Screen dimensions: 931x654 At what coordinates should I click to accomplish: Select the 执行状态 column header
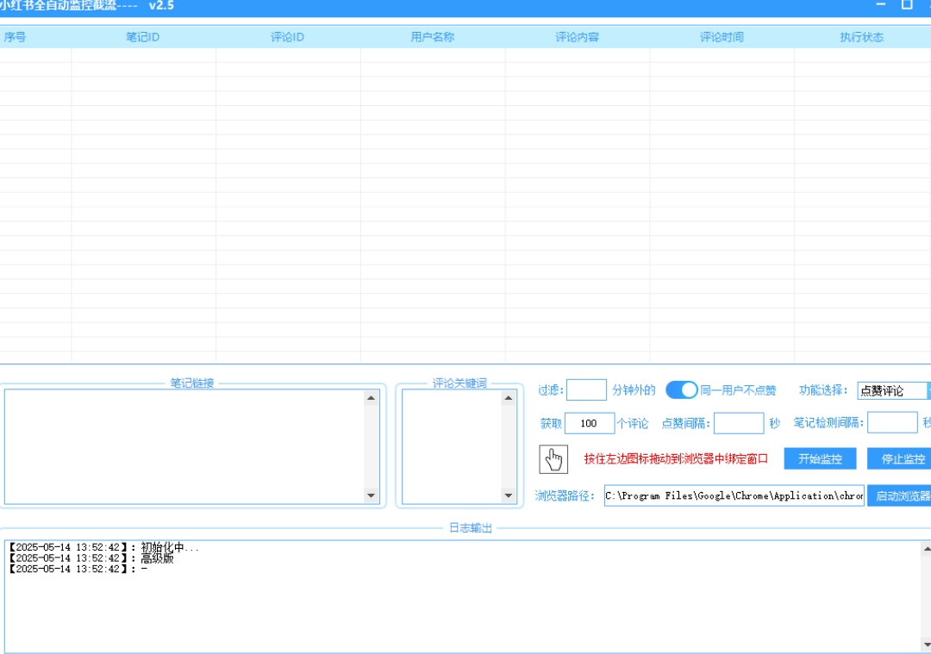click(861, 37)
